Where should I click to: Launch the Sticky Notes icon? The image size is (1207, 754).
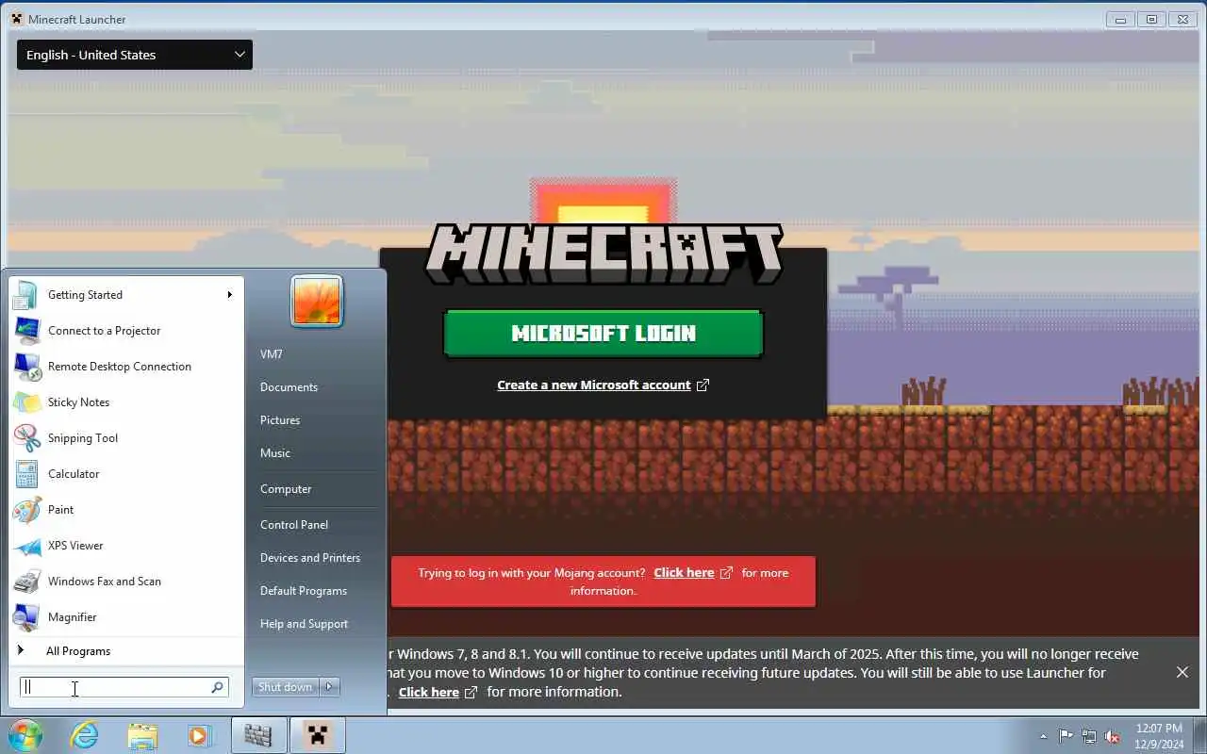coord(26,402)
